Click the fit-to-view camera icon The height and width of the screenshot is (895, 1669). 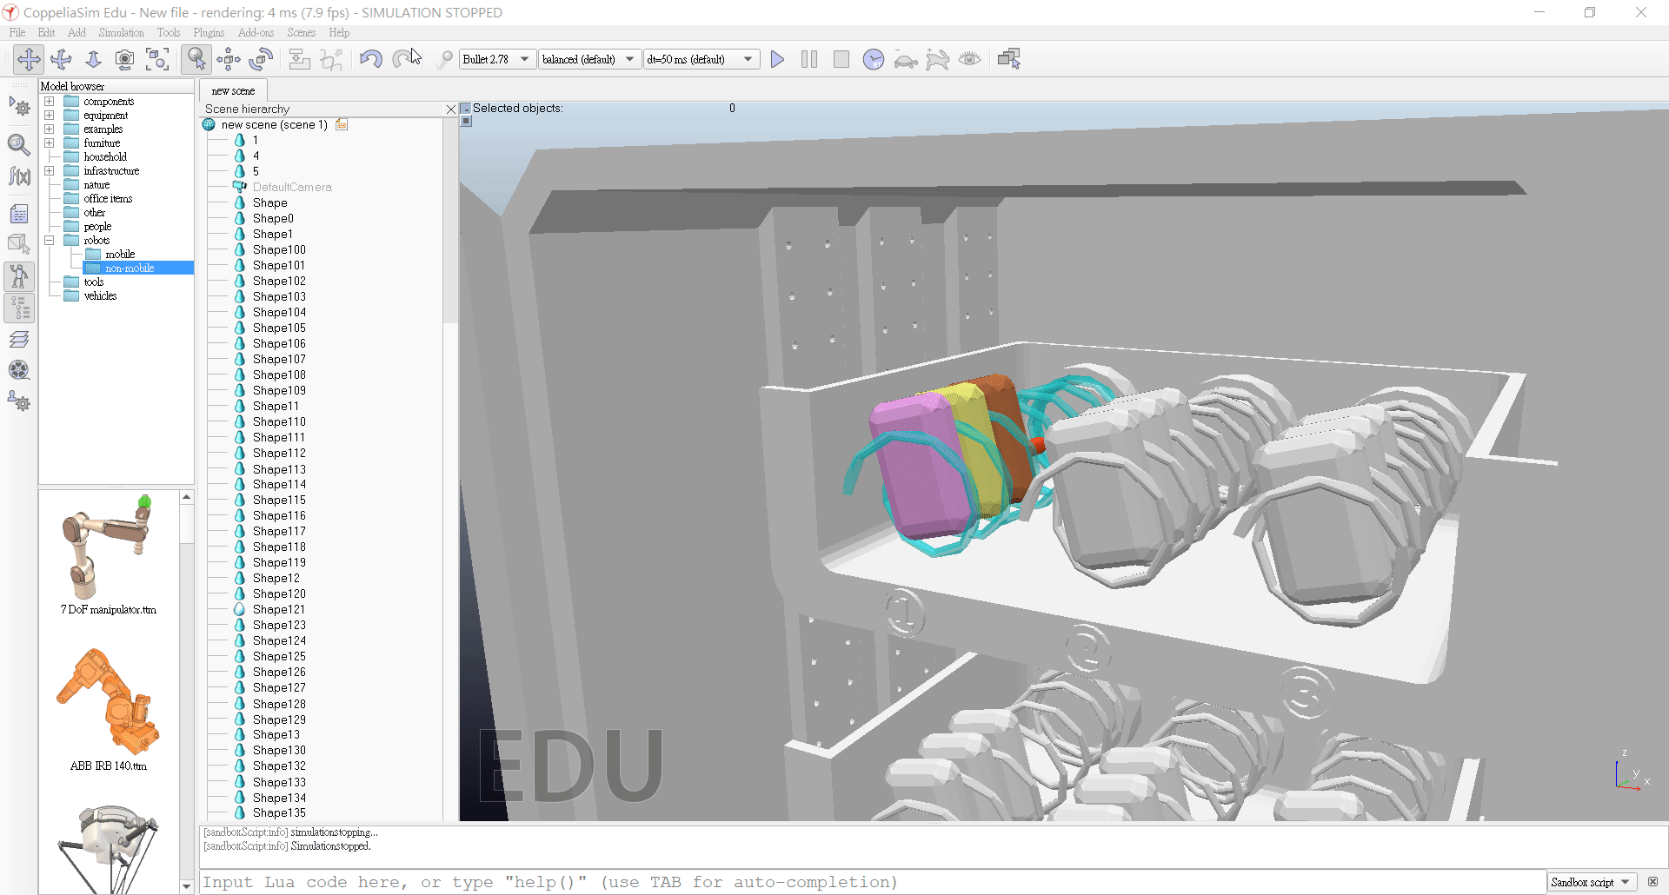(157, 59)
